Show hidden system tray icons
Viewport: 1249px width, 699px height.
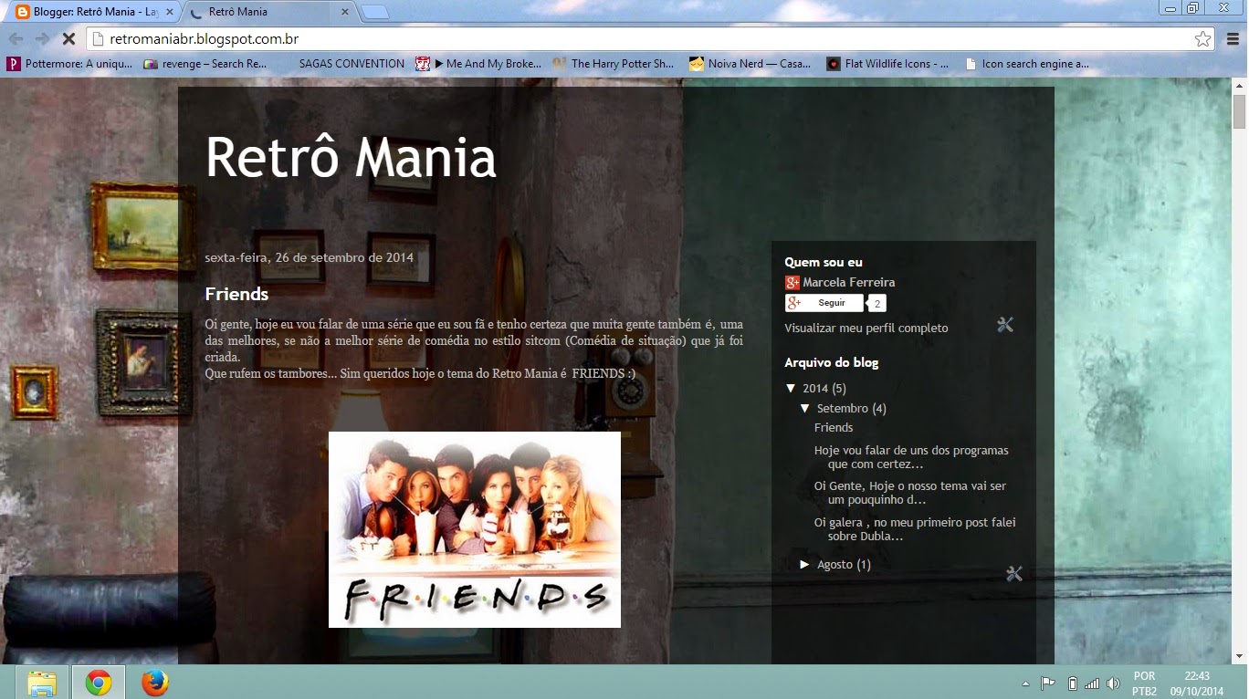tap(1025, 683)
